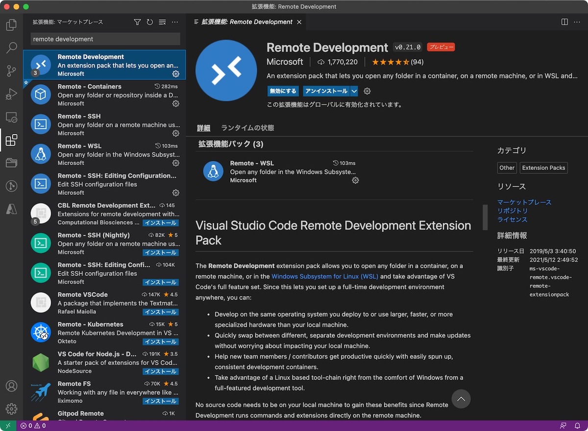The image size is (588, 431).
Task: Open the マーケットプレース resource link
Action: [x=524, y=202]
